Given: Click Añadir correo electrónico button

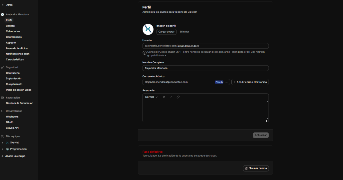Looking at the screenshot, I should pyautogui.click(x=250, y=82).
